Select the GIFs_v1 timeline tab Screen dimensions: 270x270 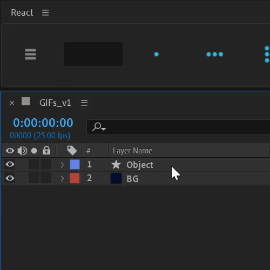click(55, 103)
